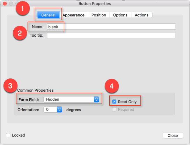Go to the Options tab
Screen dimensions: 190x145
click(120, 15)
